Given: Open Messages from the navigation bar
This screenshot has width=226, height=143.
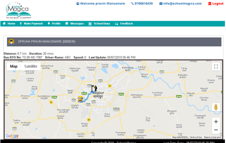Looking at the screenshot, I should pos(74,23).
